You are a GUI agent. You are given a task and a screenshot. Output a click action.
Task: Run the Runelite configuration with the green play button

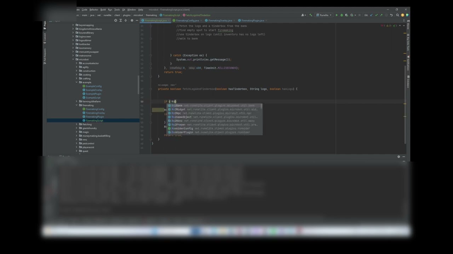pyautogui.click(x=337, y=15)
